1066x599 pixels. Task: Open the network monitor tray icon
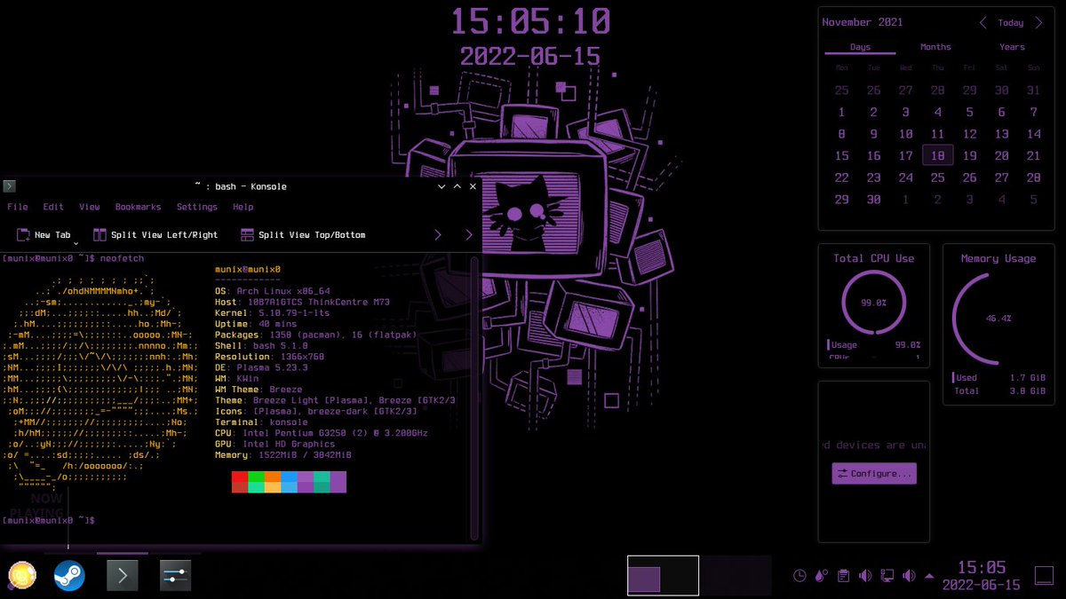887,576
